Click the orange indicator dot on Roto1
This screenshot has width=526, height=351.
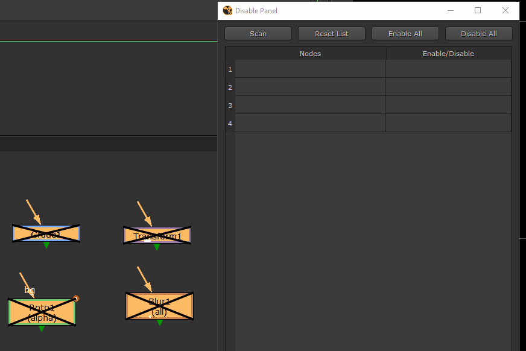pos(76,298)
